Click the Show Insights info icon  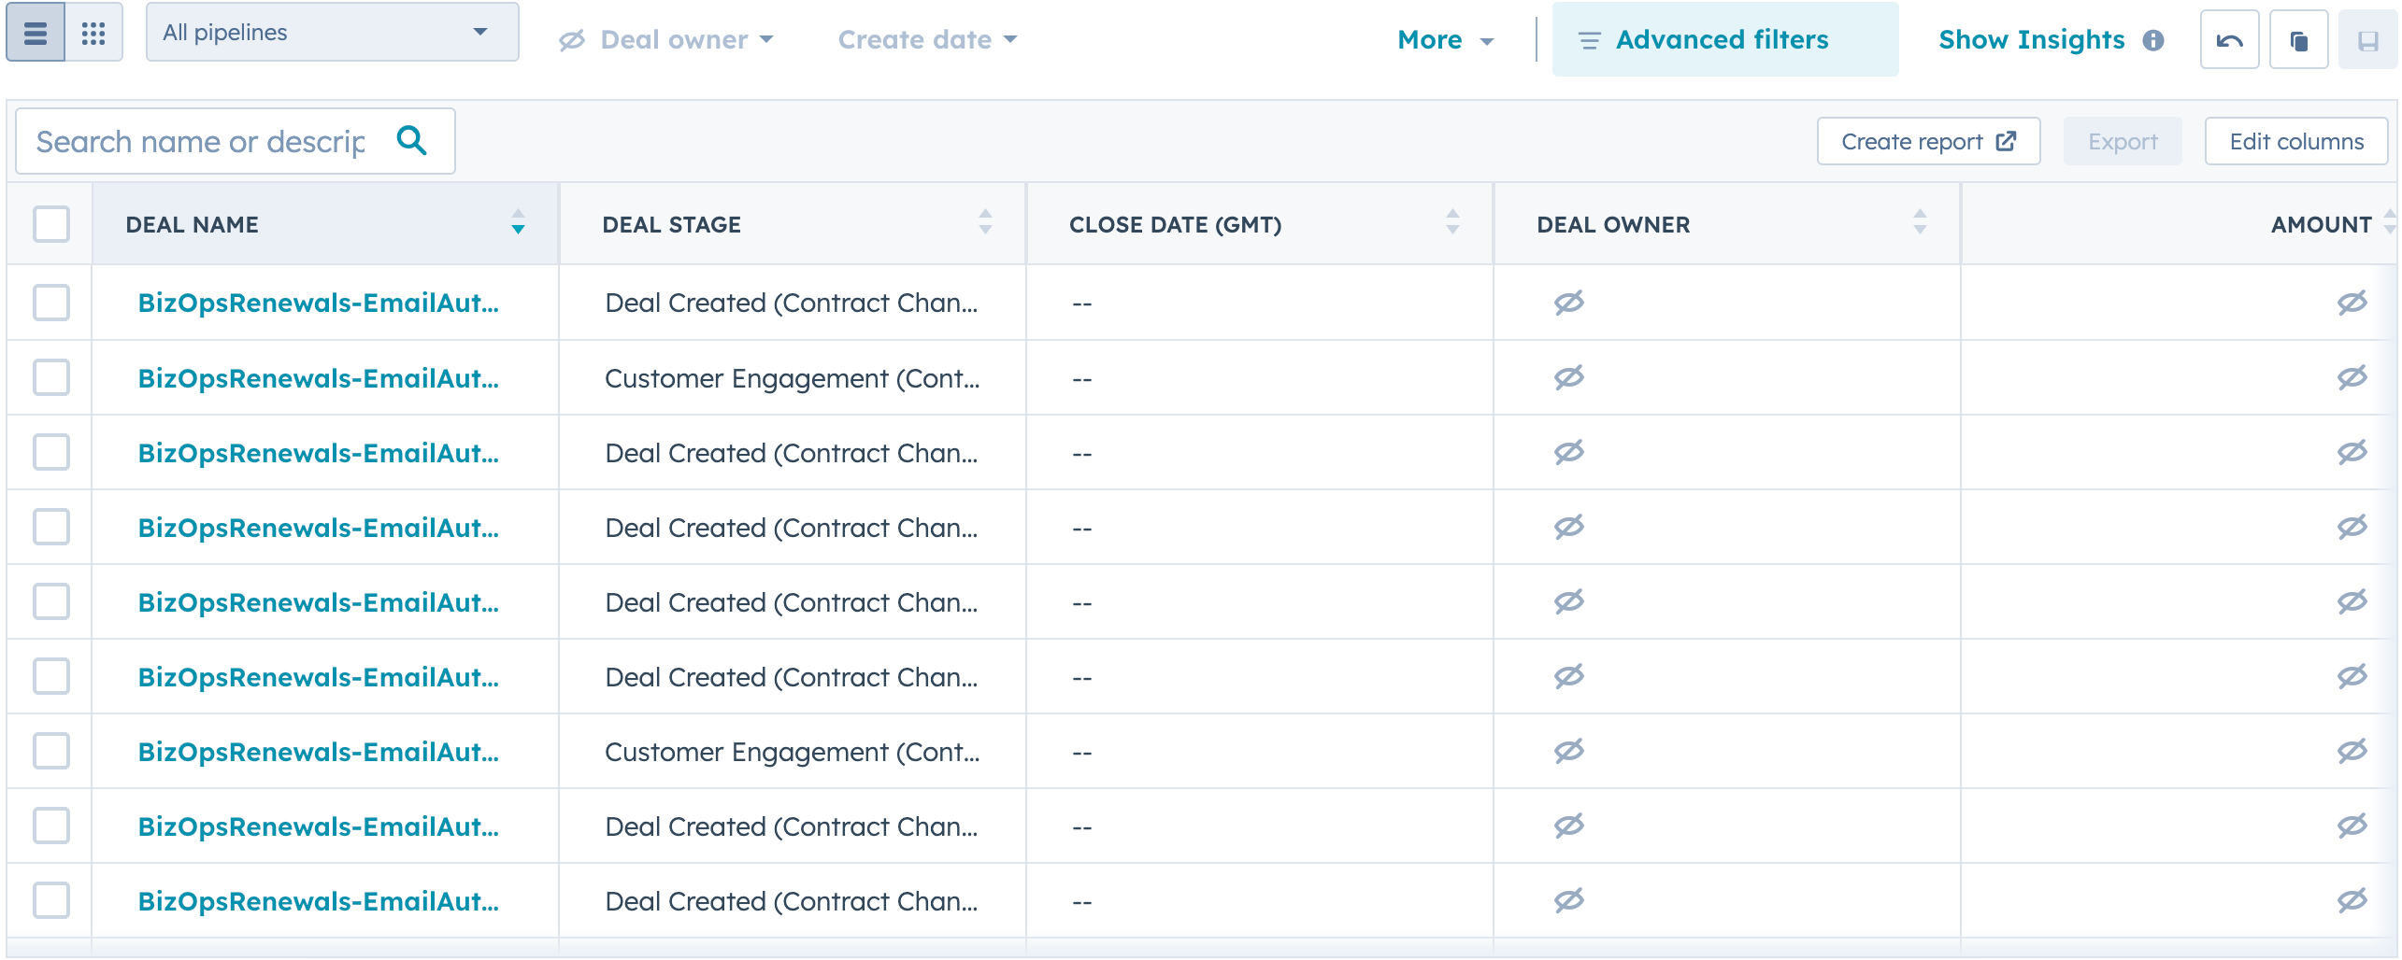tap(2153, 40)
